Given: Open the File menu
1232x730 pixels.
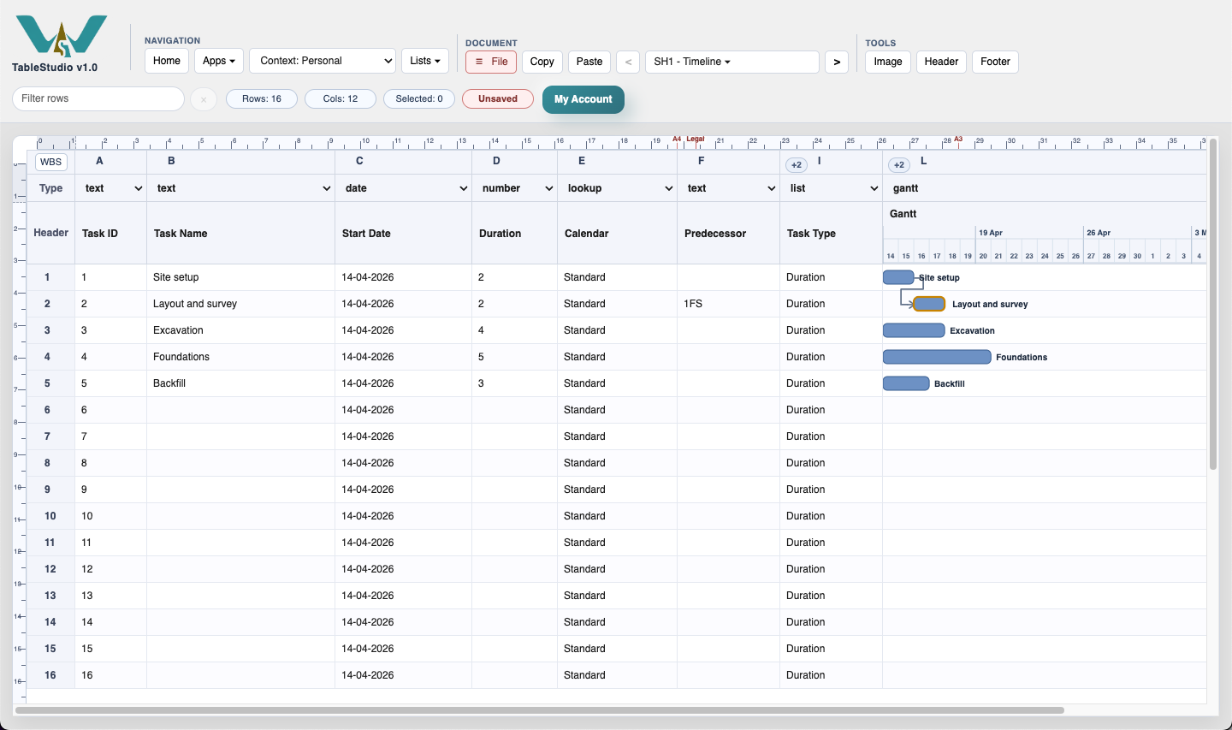Looking at the screenshot, I should tap(491, 62).
